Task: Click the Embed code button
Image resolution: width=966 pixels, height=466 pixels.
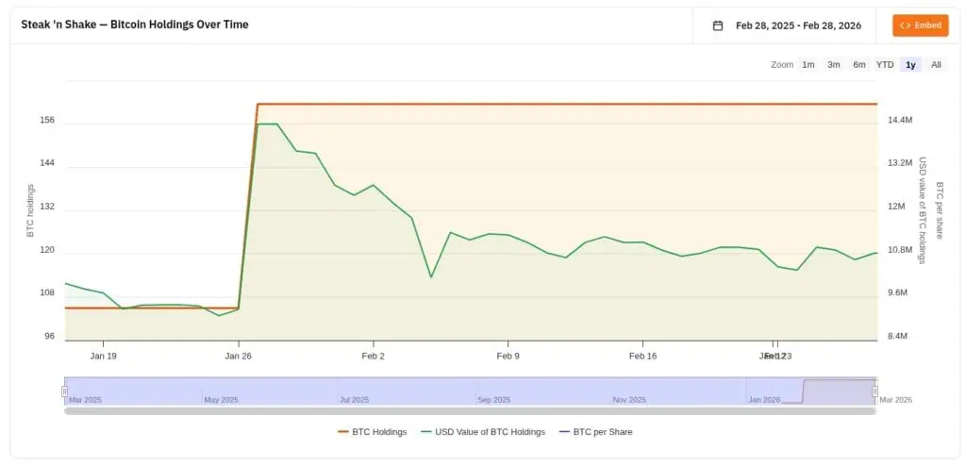Action: point(920,25)
